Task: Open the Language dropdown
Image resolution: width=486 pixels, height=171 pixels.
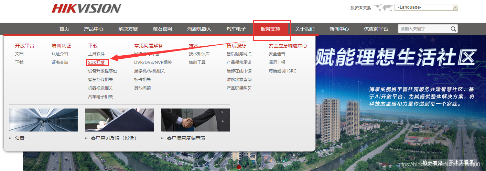Action: (x=427, y=7)
